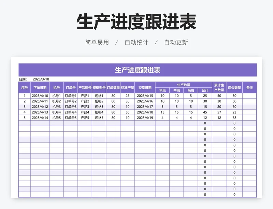Select the 机号5 cell

click(x=56, y=118)
